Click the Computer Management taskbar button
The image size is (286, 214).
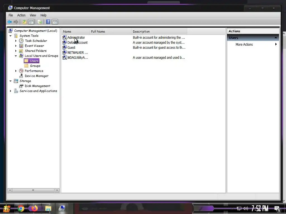point(62,208)
